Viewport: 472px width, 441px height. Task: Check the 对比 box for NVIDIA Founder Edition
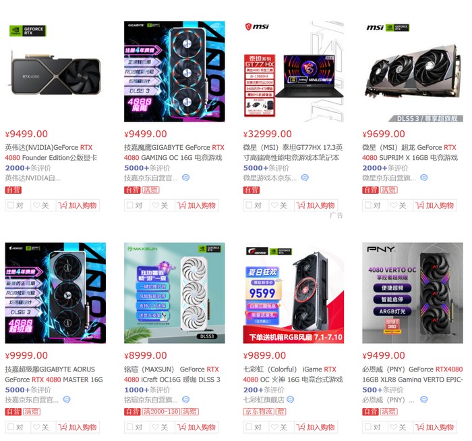pos(11,205)
